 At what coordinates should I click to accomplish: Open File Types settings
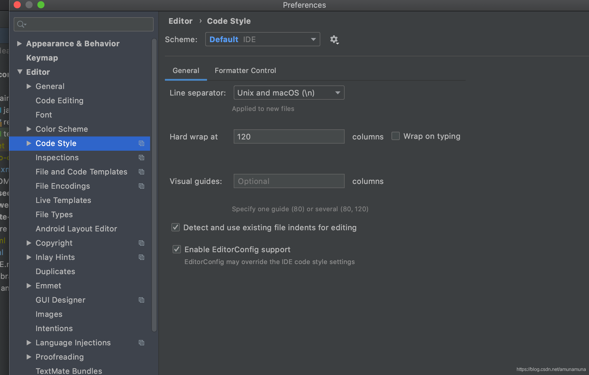[x=54, y=214]
